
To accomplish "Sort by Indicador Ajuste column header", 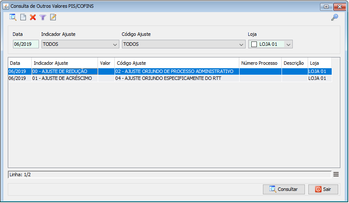I will (x=64, y=63).
